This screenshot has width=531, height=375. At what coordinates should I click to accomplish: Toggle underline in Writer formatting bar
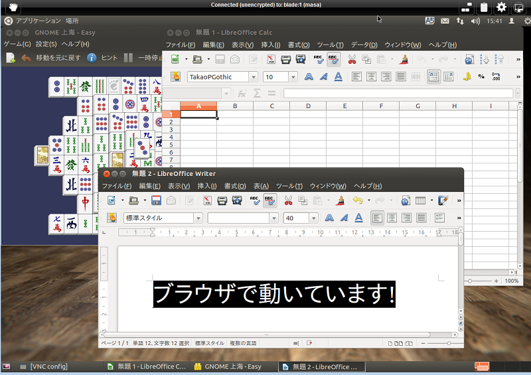pyautogui.click(x=358, y=218)
